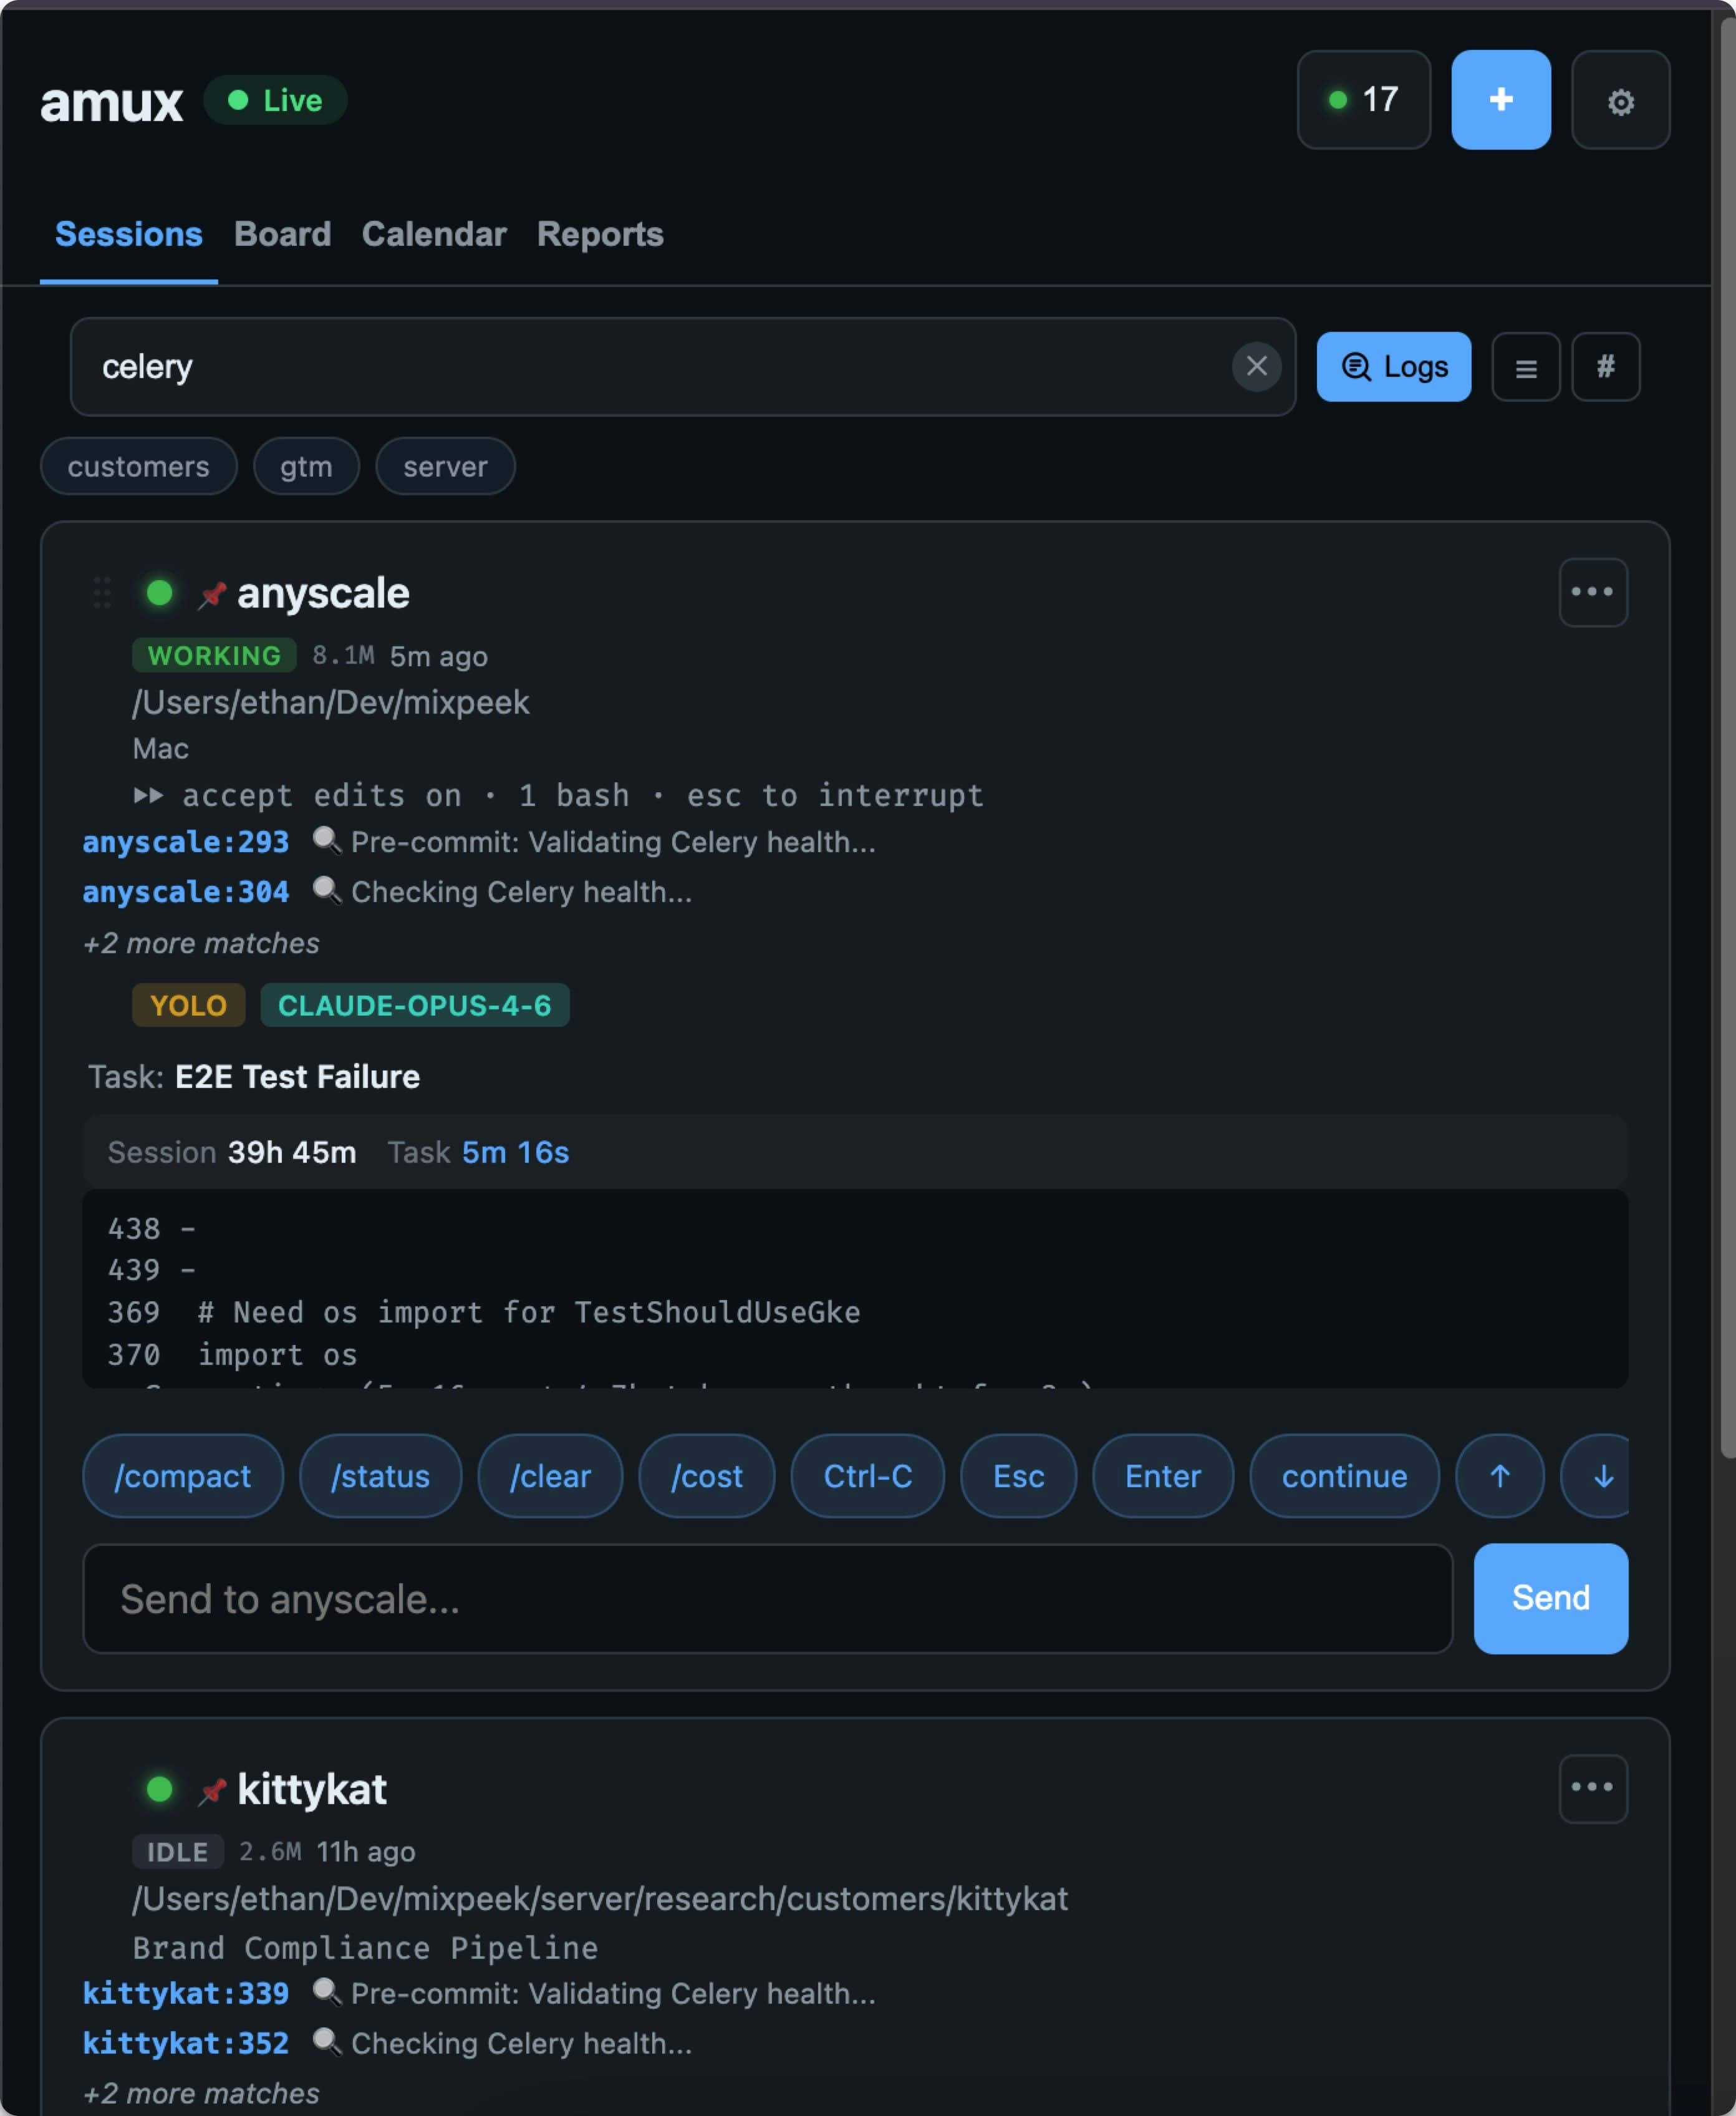Open the Reports tab
The width and height of the screenshot is (1736, 2116).
pyautogui.click(x=599, y=234)
